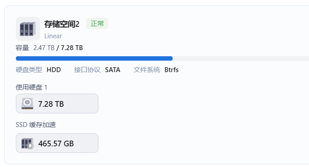Click the blue capacity usage bar
This screenshot has width=309, height=167.
pos(94,58)
